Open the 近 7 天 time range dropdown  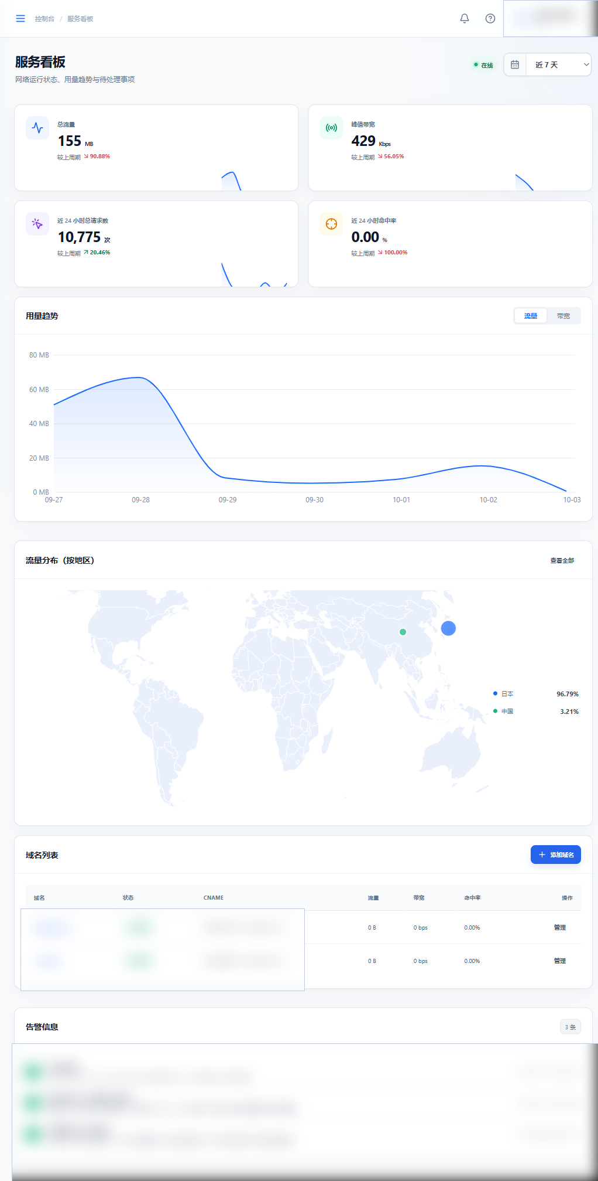[x=559, y=64]
